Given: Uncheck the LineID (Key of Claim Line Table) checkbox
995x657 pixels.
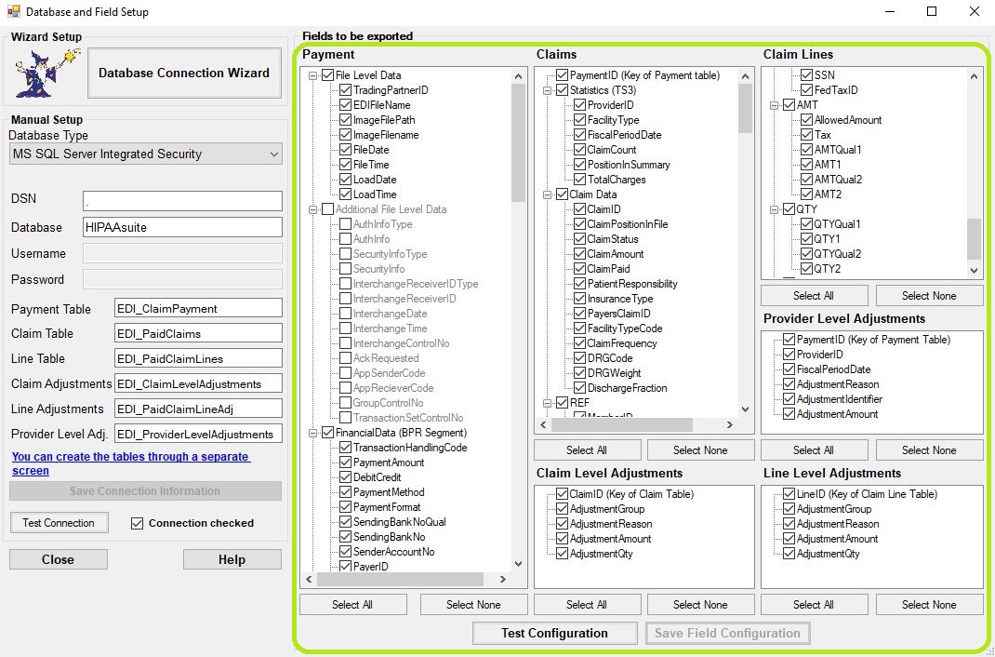Looking at the screenshot, I should (x=789, y=494).
